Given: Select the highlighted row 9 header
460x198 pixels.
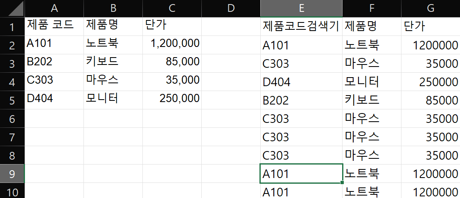Looking at the screenshot, I should (x=12, y=174).
